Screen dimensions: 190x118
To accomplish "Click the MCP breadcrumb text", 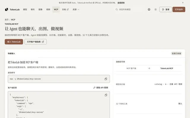I will [13, 20].
